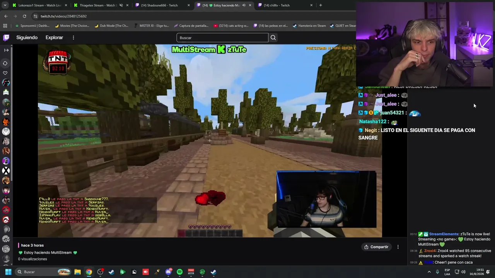This screenshot has width=495, height=278.
Task: Open the Explorar page
Action: coord(54,37)
